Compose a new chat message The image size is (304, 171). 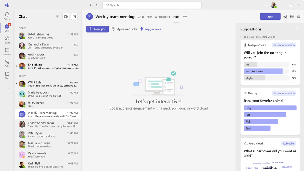click(x=74, y=16)
